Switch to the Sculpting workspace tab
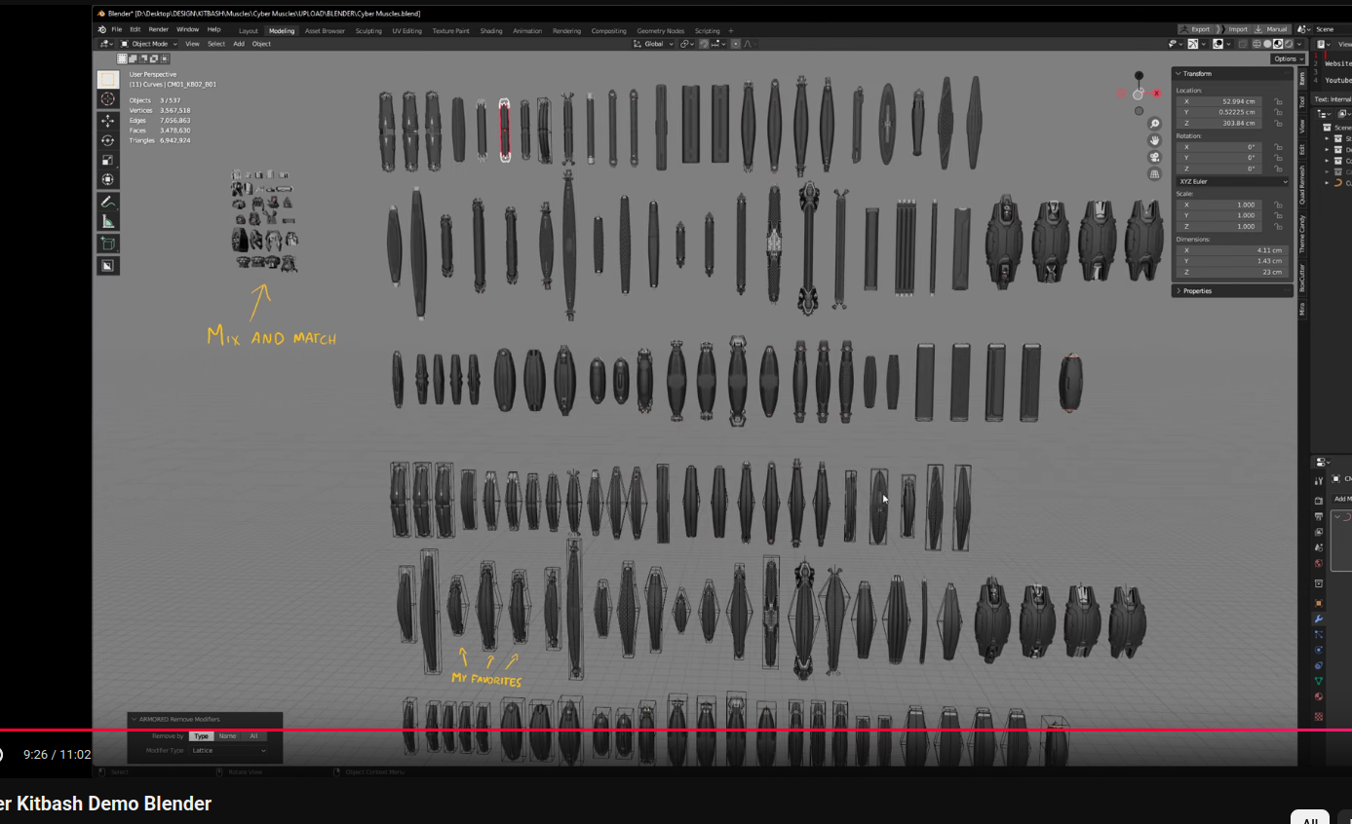Image resolution: width=1352 pixels, height=824 pixels. point(368,31)
